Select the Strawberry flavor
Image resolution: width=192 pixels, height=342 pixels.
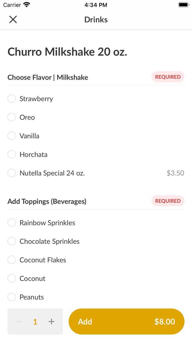point(12,99)
